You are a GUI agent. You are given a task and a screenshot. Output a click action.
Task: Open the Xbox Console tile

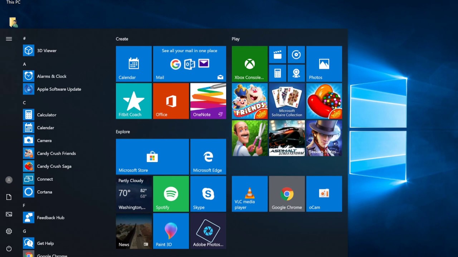250,64
